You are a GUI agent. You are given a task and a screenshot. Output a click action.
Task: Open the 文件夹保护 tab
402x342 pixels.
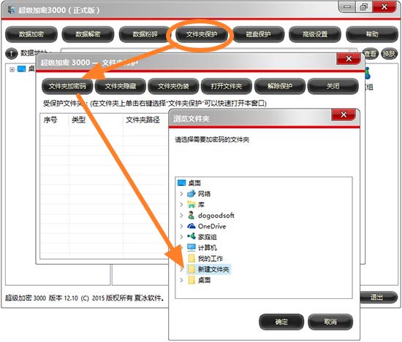pos(202,34)
